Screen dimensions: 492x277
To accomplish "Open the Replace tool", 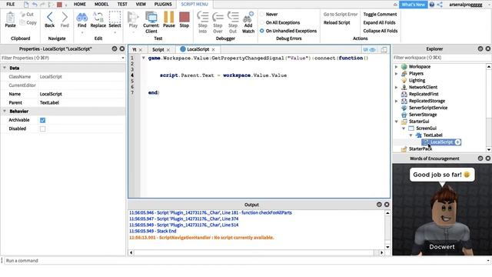I will (x=98, y=19).
